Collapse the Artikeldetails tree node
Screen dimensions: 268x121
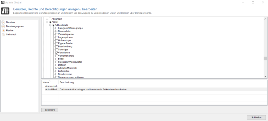click(x=51, y=25)
